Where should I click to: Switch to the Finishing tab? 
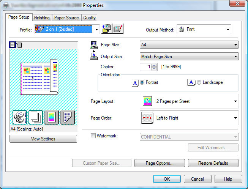(42, 18)
